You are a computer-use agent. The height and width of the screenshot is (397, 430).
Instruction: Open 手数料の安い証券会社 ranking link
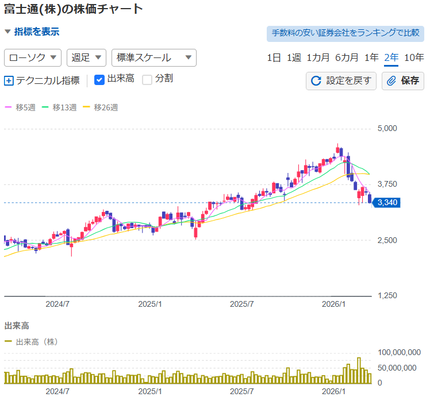pos(345,33)
